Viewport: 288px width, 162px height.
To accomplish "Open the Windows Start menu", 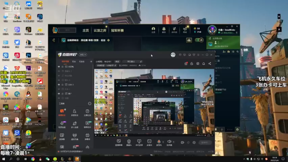I will (x=3, y=159).
